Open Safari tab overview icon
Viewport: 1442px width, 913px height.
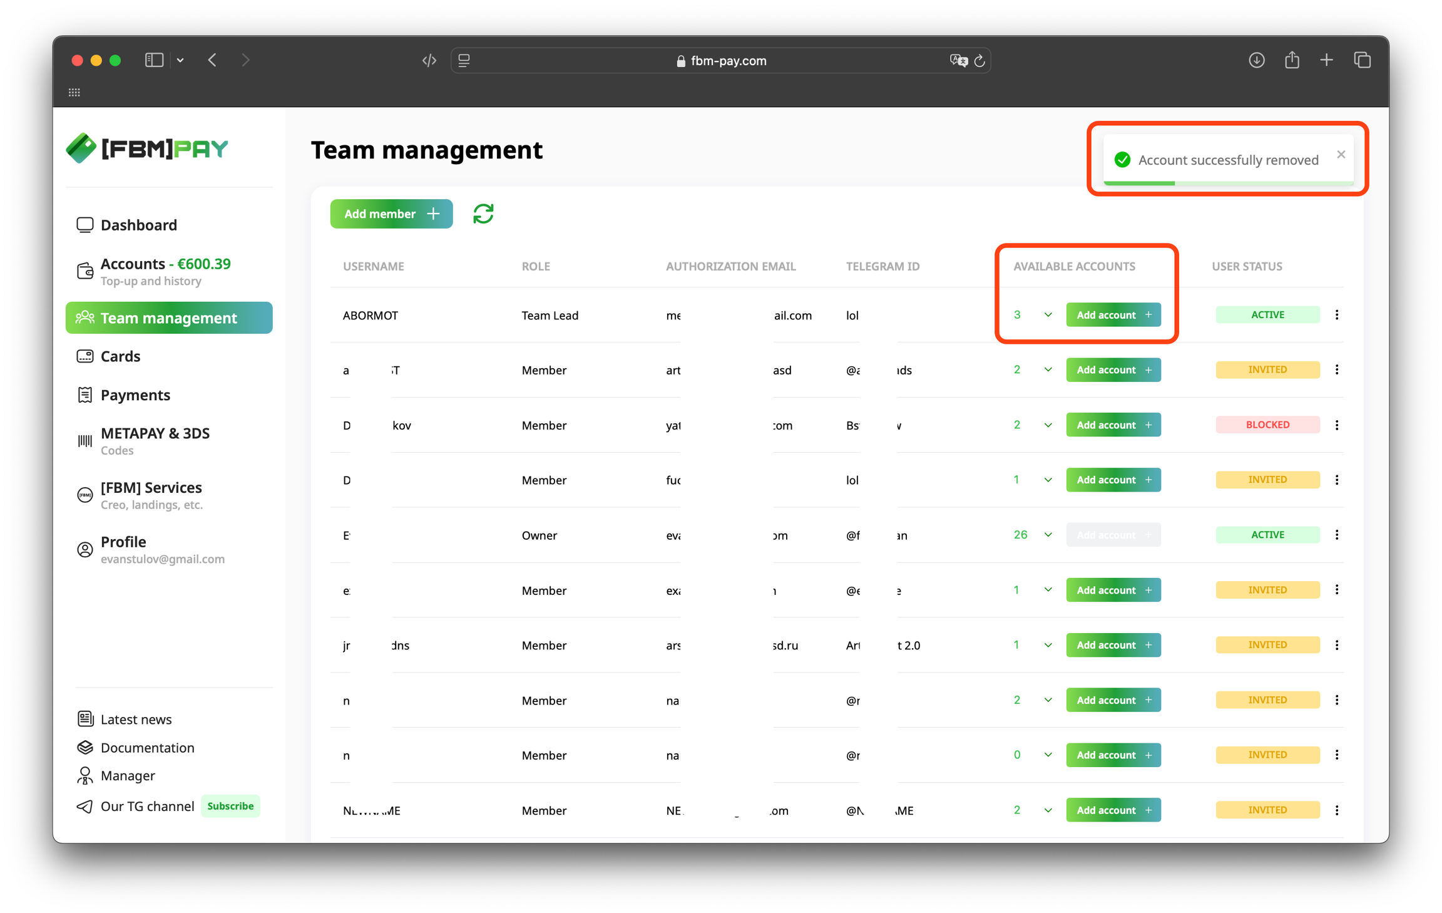pos(1363,60)
